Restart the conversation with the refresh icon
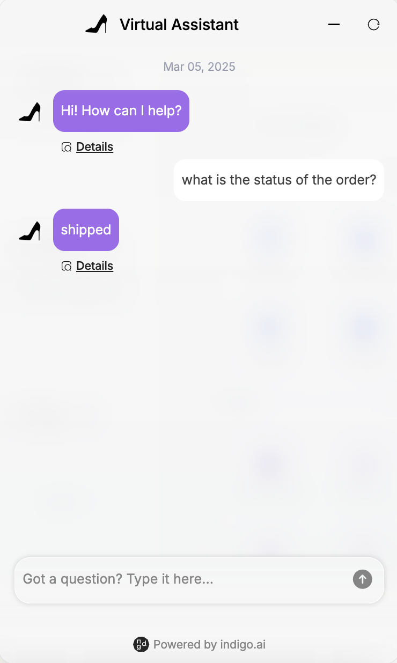 [x=373, y=25]
